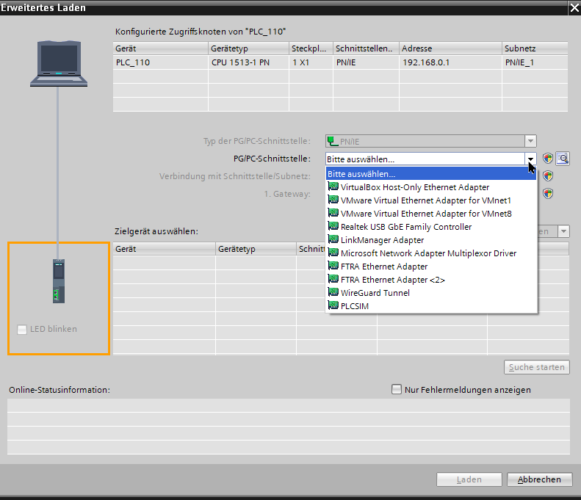
Task: Click the adapter icon beside WireGuard Tunnel
Action: 333,293
